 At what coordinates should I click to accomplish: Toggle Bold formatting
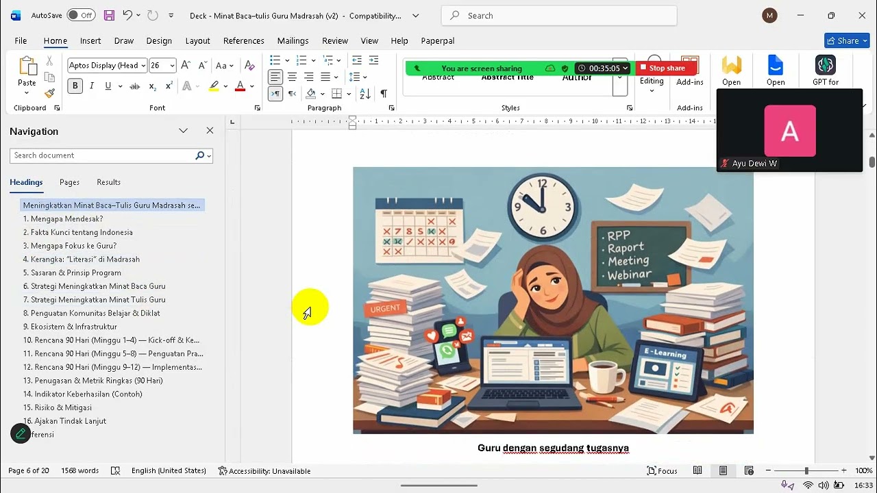click(75, 86)
